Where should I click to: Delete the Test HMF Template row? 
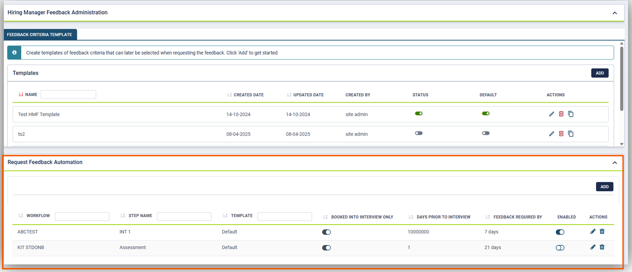561,114
